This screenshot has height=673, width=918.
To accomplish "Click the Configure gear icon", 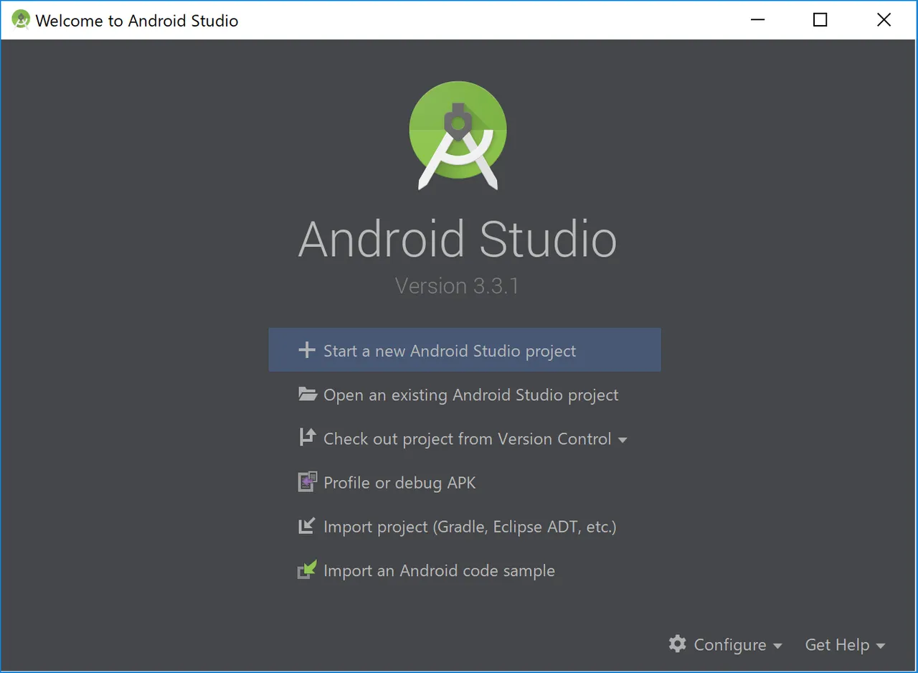I will (677, 644).
